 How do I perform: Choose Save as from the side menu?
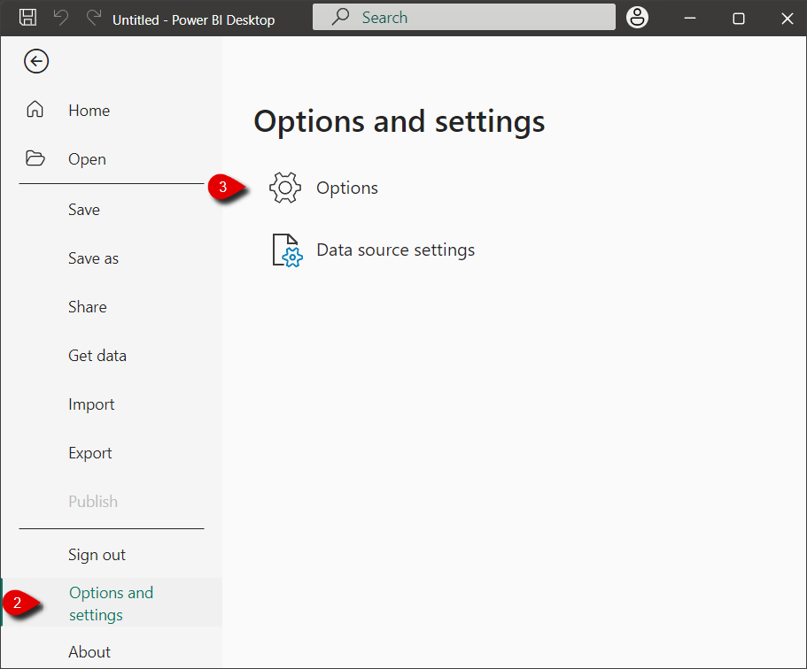(93, 258)
